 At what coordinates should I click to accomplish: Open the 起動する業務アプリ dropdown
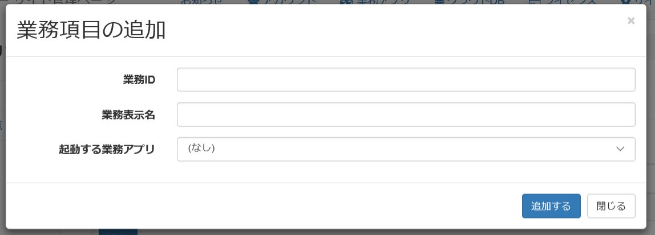pos(406,149)
